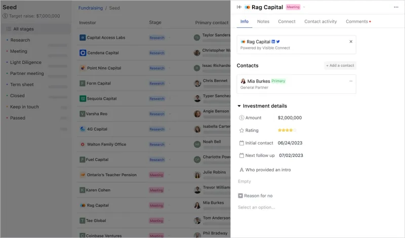The width and height of the screenshot is (405, 238).
Task: Select the Partner meeting stage filter
Action: pos(27,73)
